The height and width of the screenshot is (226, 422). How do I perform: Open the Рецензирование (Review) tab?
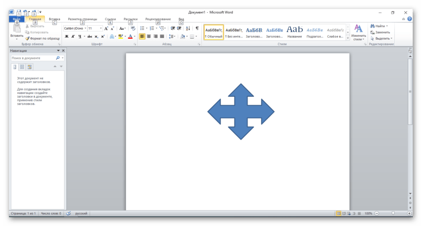(x=158, y=19)
